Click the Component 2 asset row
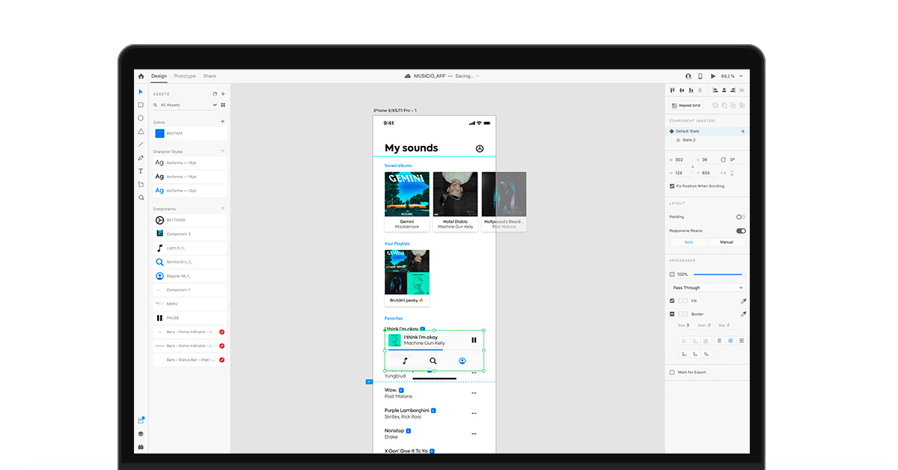 coord(189,234)
